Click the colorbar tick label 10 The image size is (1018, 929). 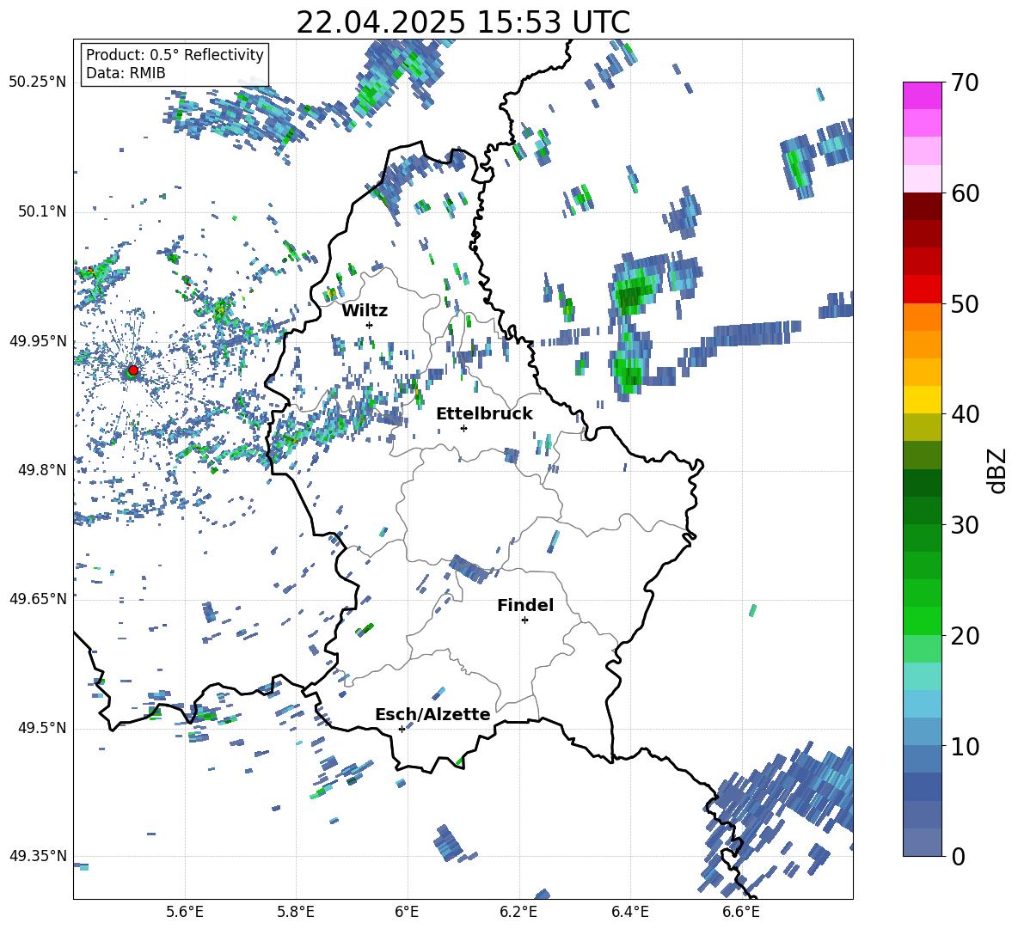(x=965, y=746)
